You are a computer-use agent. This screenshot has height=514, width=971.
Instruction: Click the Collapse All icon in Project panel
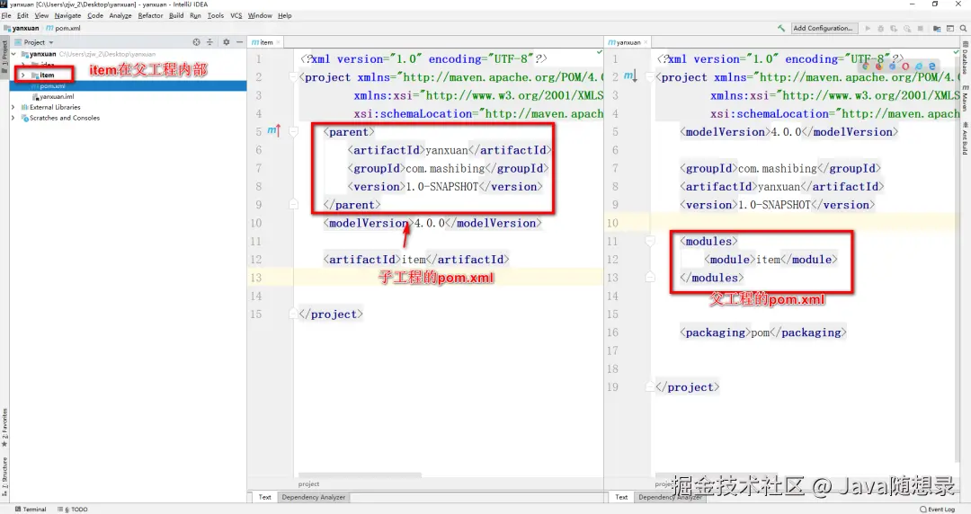(x=209, y=42)
